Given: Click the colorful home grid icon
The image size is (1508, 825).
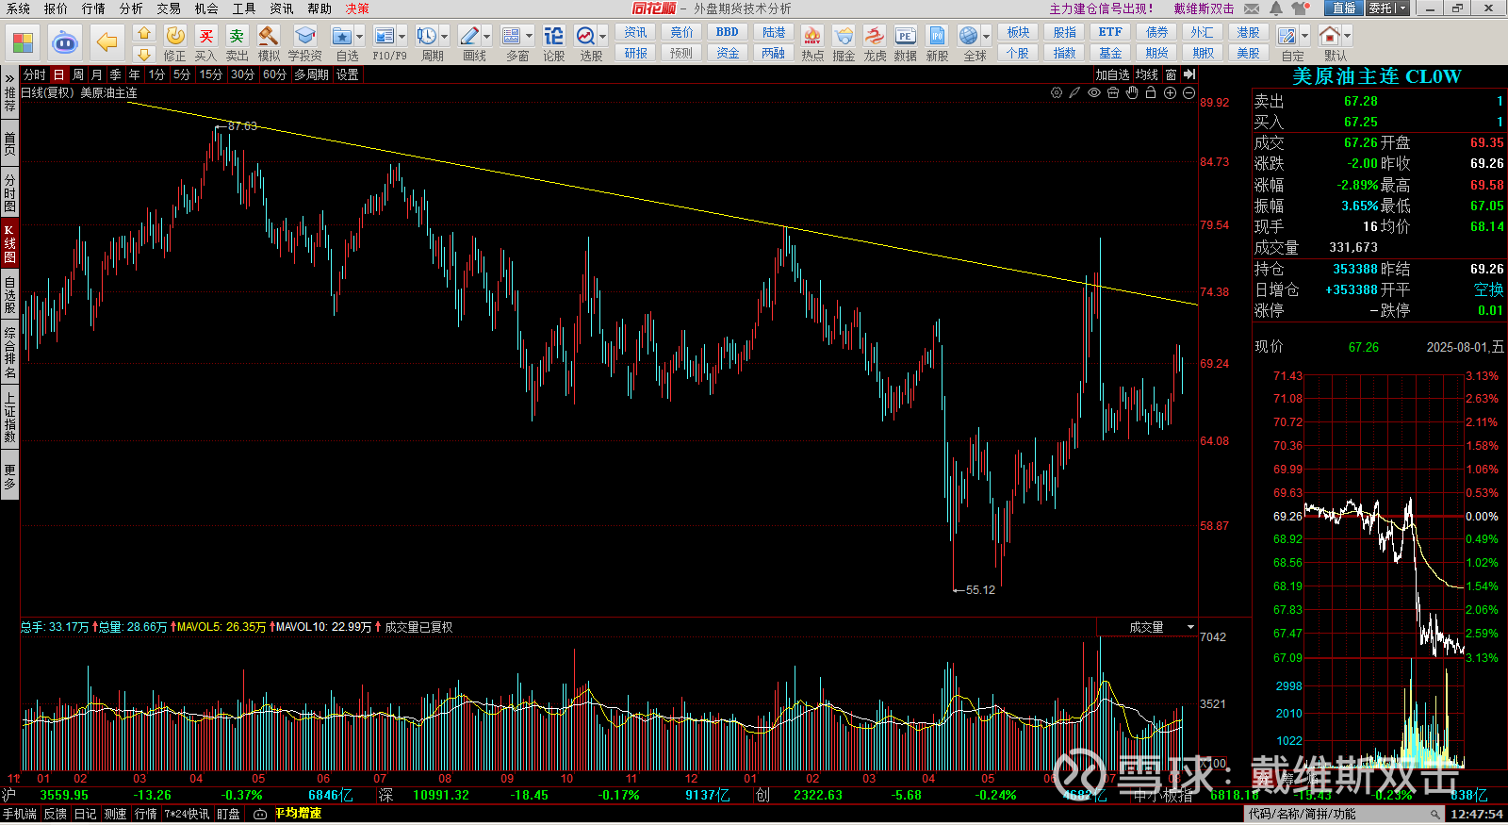Looking at the screenshot, I should (23, 42).
